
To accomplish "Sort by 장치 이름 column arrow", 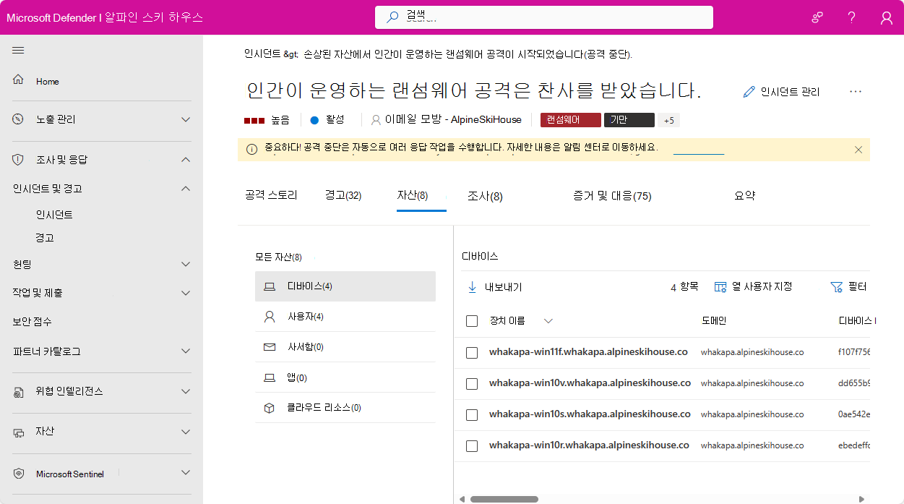I will [x=548, y=321].
